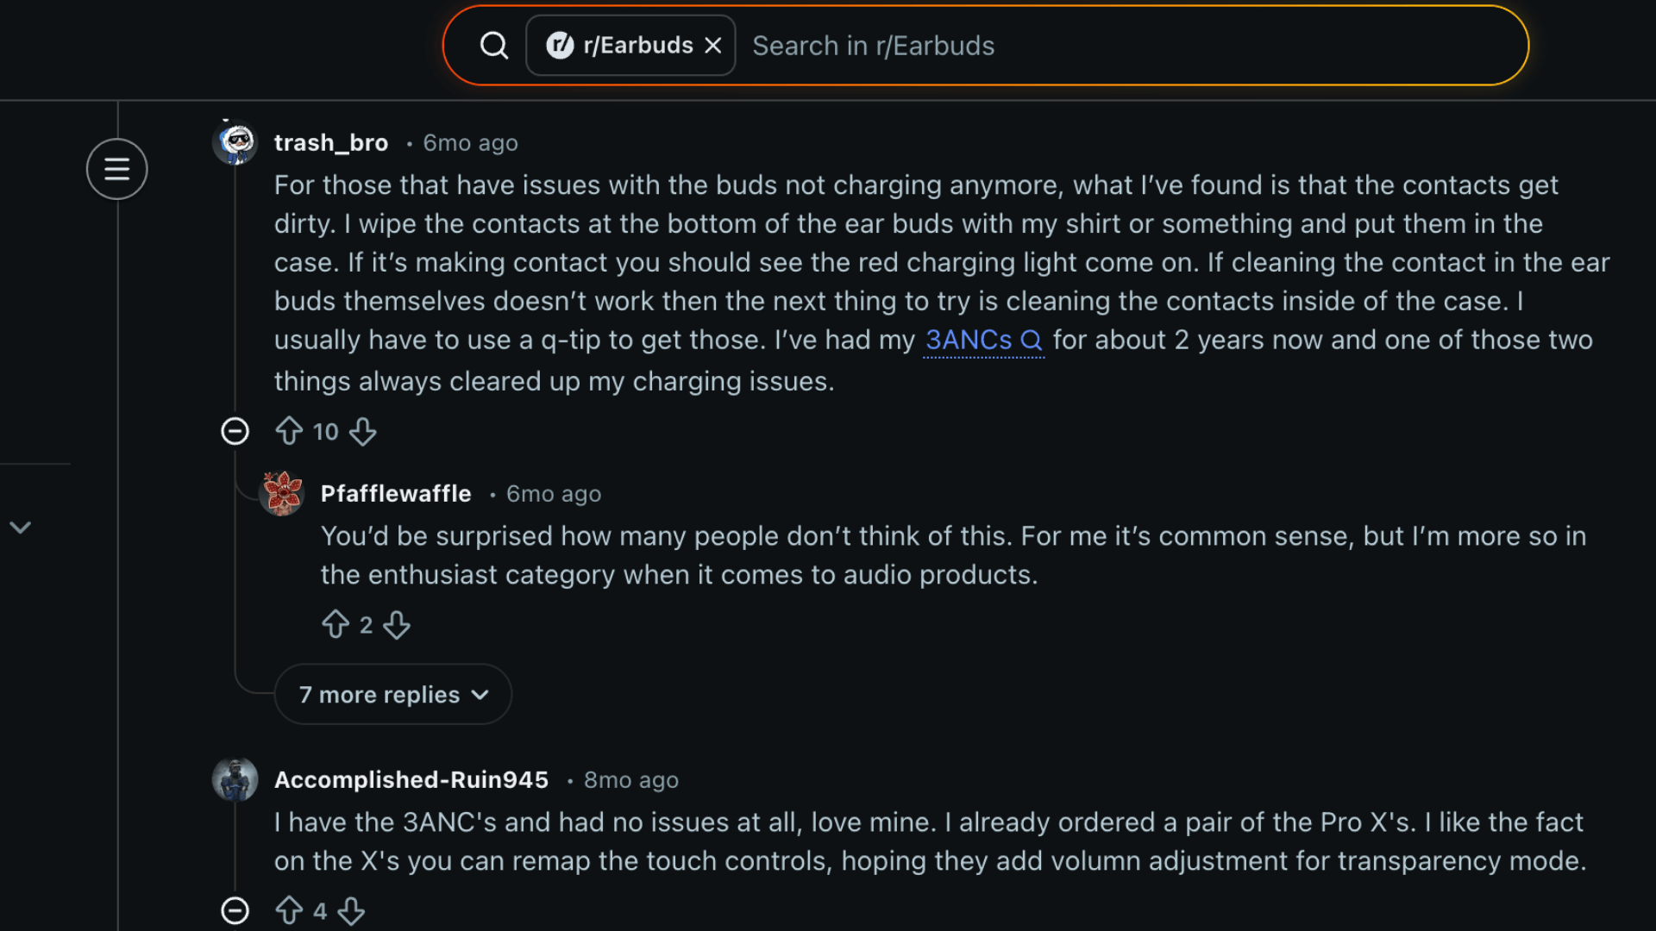Open the 3ANCs search link
Viewport: 1656px width, 931px height.
(965, 340)
